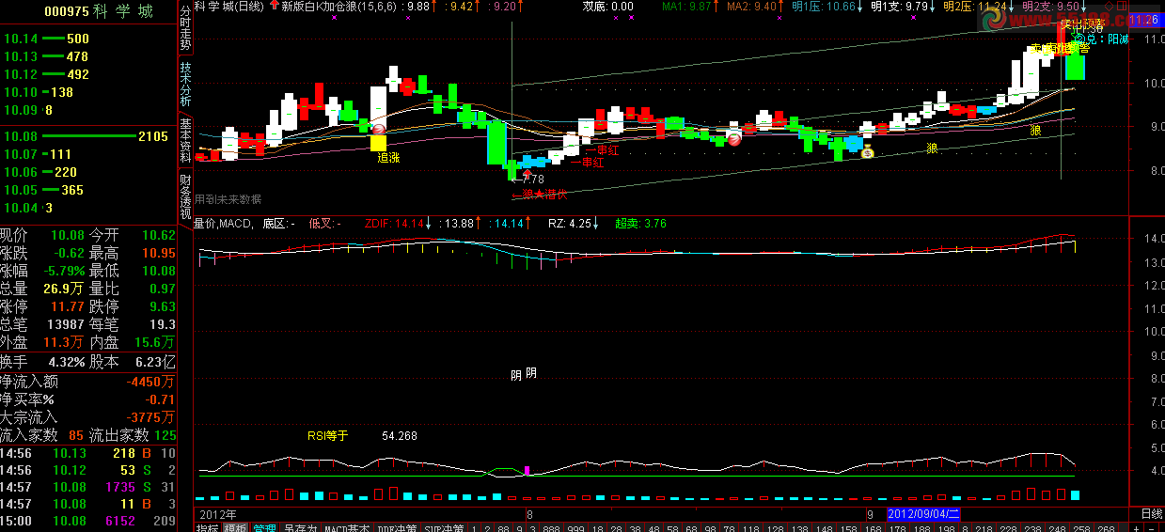
Task: Click the 11.26 price tag on axis
Action: click(x=1145, y=20)
